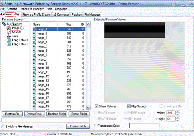Toggle the Play Sounds checkbox
The image size is (194, 136).
coord(129,106)
